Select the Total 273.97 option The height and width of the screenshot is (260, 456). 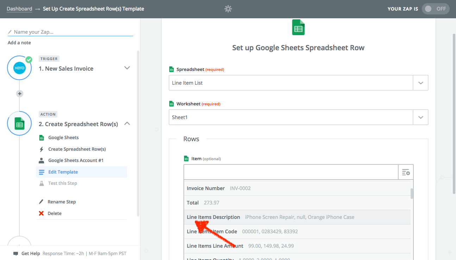[x=297, y=203]
